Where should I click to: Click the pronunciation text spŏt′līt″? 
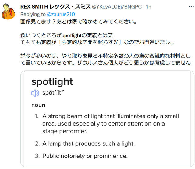click(x=53, y=93)
